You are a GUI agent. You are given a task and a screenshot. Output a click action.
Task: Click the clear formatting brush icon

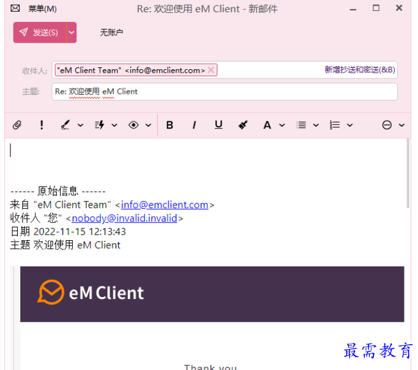(242, 125)
